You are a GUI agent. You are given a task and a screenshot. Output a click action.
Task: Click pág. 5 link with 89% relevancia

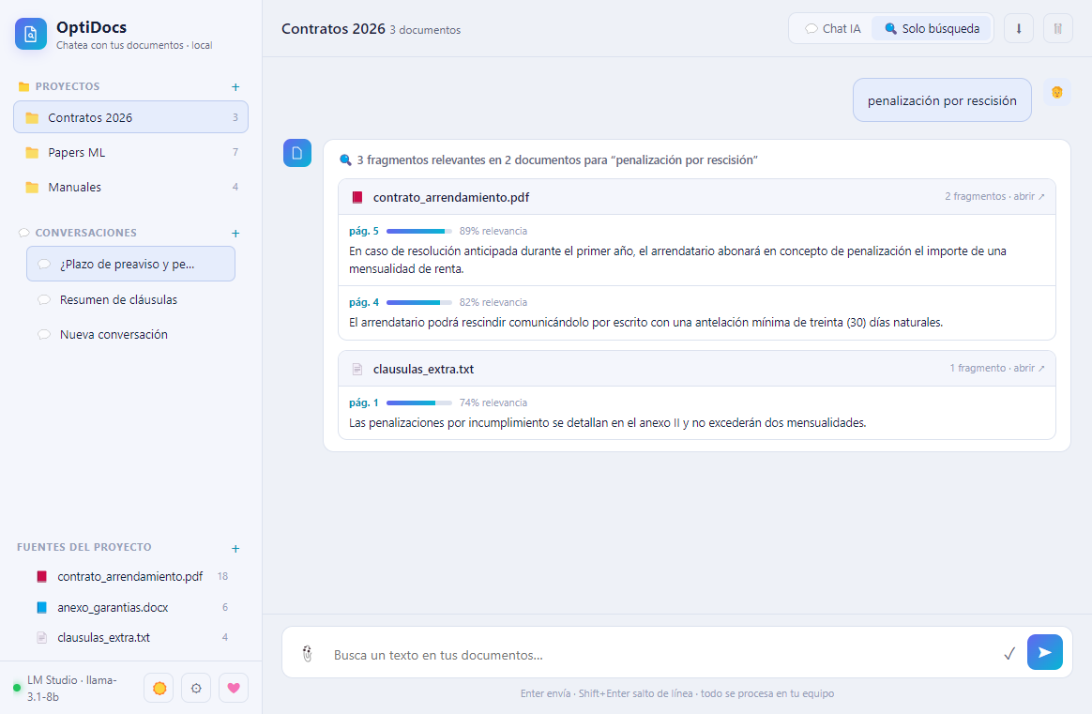coord(364,231)
